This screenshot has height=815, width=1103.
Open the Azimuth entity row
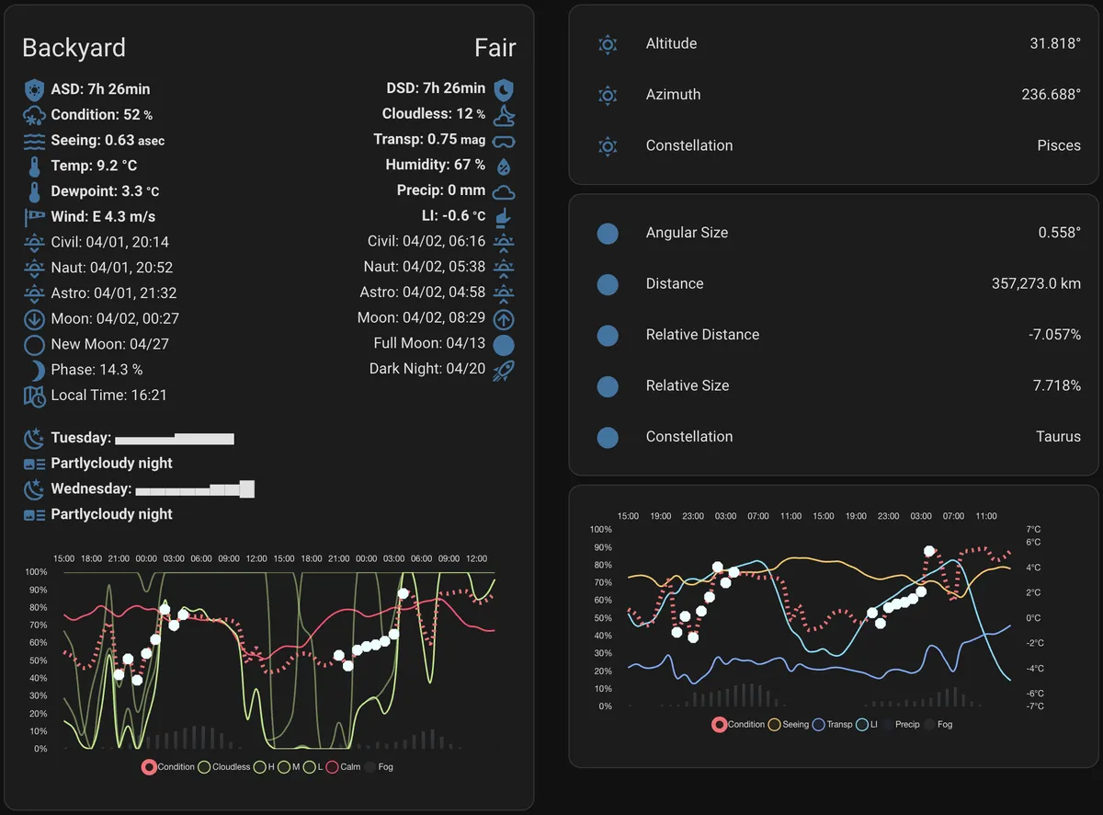(x=834, y=95)
